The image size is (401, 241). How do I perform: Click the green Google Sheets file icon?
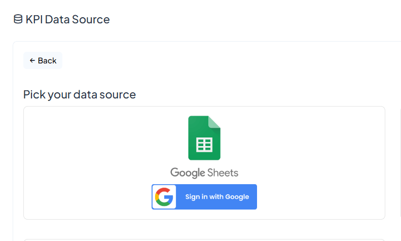click(204, 138)
